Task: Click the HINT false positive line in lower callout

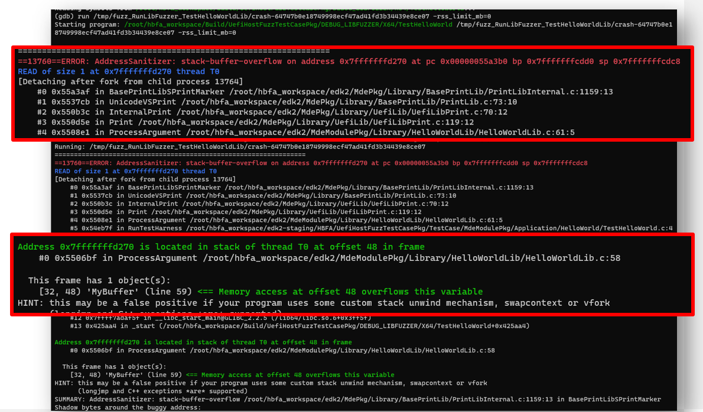Action: click(313, 303)
